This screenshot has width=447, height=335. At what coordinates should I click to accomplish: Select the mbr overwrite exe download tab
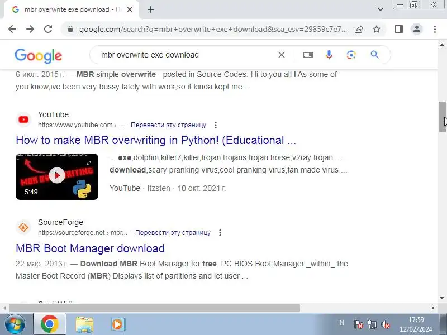pyautogui.click(x=72, y=9)
